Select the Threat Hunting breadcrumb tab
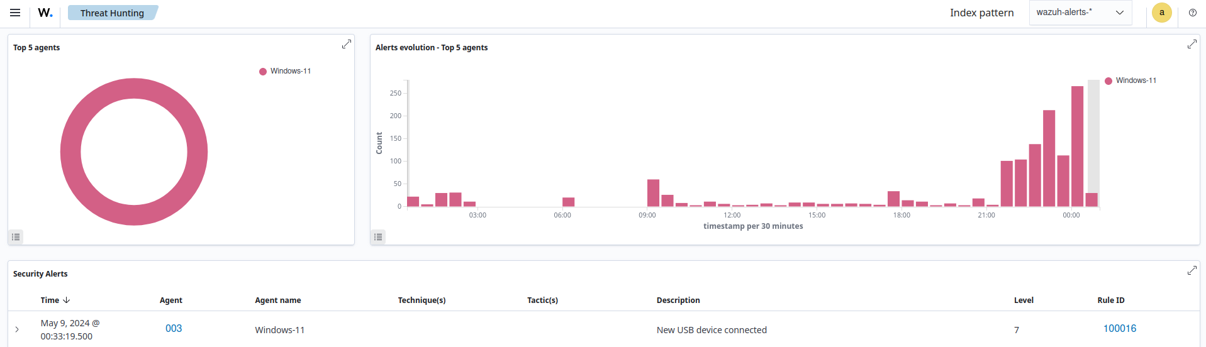This screenshot has height=347, width=1206. coord(112,13)
